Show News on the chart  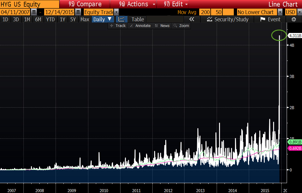pos(162,26)
